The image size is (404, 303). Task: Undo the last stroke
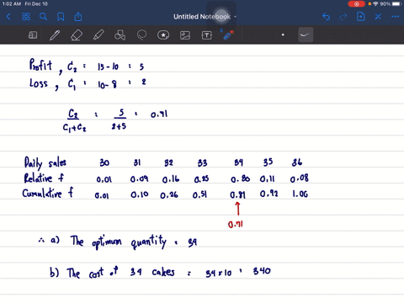(326, 17)
